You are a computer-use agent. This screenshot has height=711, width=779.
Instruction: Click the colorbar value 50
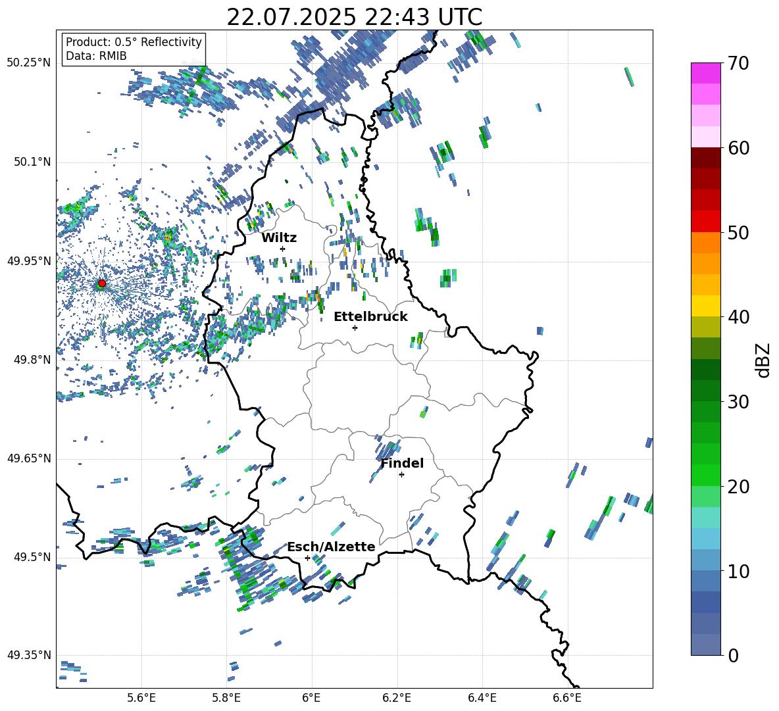coord(738,232)
